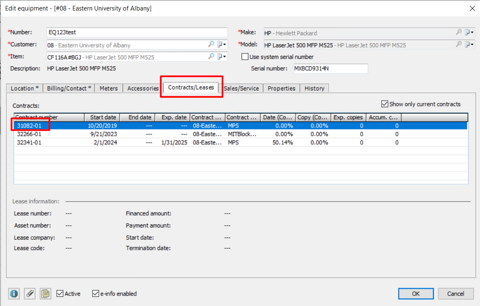Click the Number input field

click(x=137, y=32)
